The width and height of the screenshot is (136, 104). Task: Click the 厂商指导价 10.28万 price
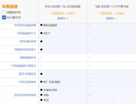tap(112, 13)
